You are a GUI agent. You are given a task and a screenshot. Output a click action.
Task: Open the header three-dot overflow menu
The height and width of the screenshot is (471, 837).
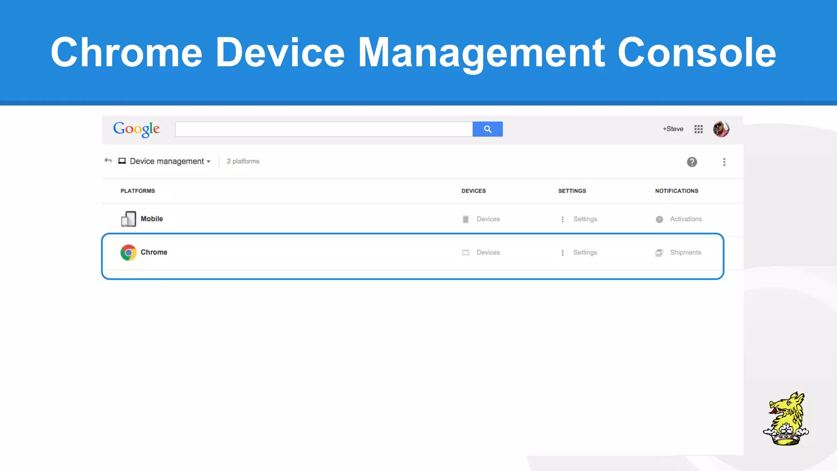click(724, 162)
